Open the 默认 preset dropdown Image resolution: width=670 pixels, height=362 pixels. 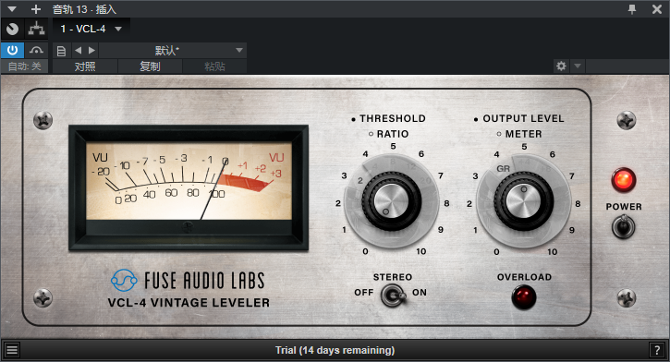click(x=173, y=51)
